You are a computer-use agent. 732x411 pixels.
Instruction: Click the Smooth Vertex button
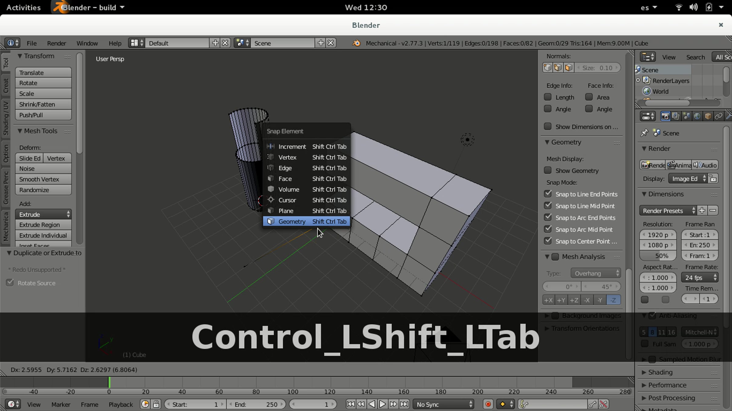pos(43,179)
